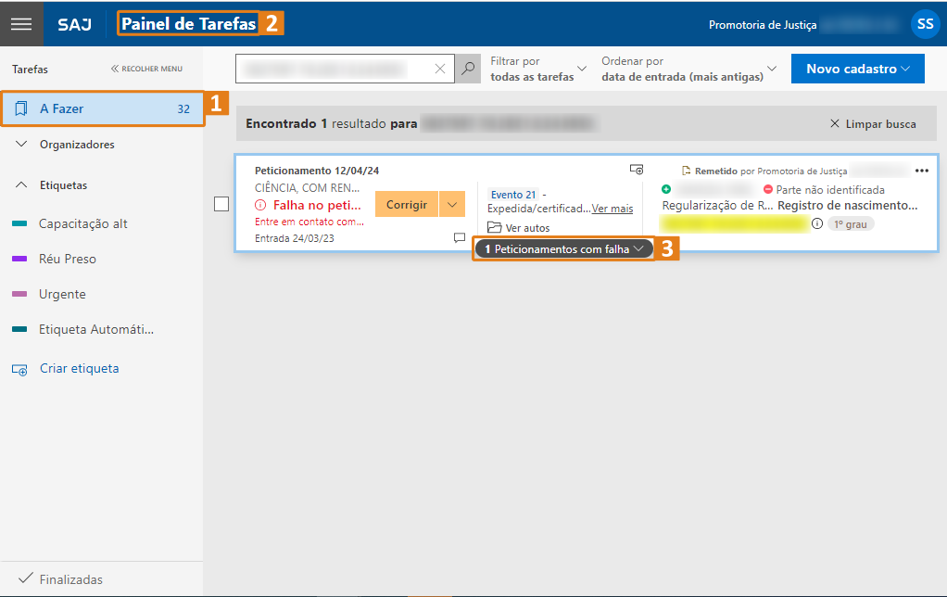
Task: Click the Criar etiqueta tag icon
Action: pyautogui.click(x=19, y=369)
